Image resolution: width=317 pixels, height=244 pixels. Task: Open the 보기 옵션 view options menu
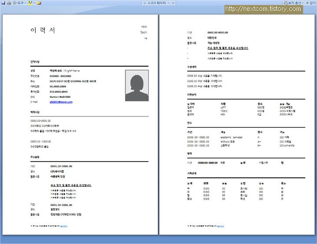coord(294,3)
